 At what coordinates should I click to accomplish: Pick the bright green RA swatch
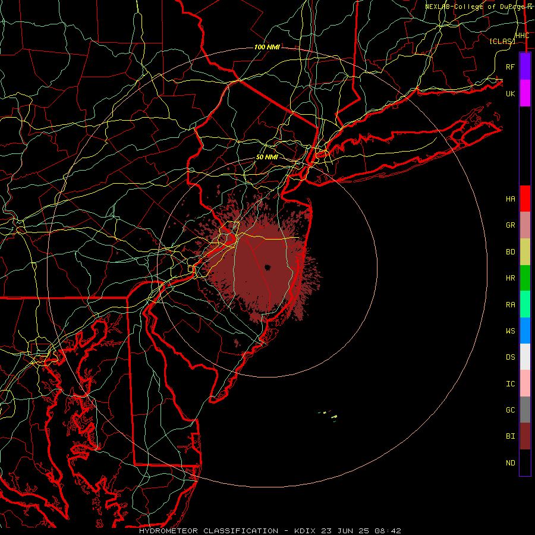[x=525, y=304]
